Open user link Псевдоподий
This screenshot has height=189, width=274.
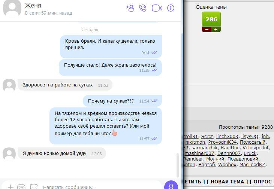point(243,159)
